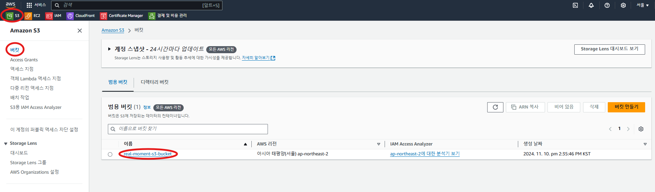Go to next page of buckets

pos(628,129)
